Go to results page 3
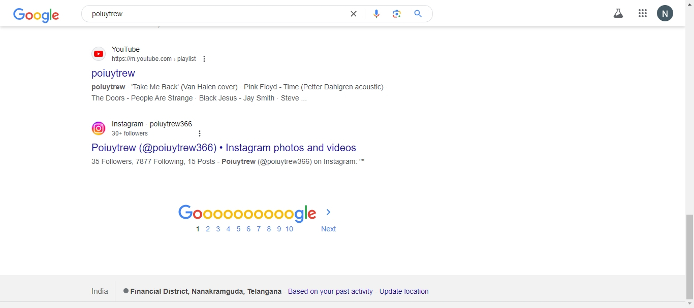 pos(218,229)
